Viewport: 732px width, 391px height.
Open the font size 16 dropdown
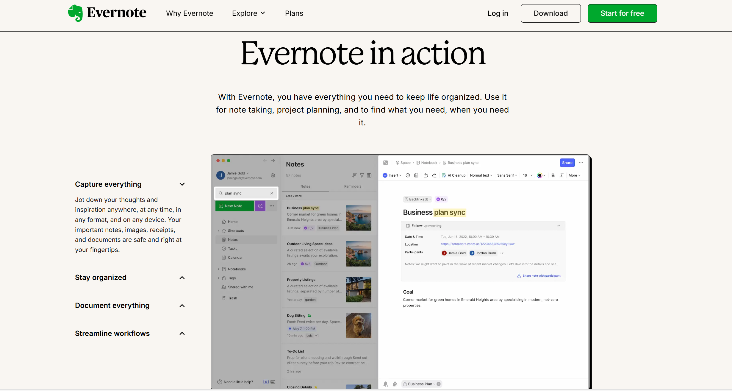pyautogui.click(x=528, y=175)
